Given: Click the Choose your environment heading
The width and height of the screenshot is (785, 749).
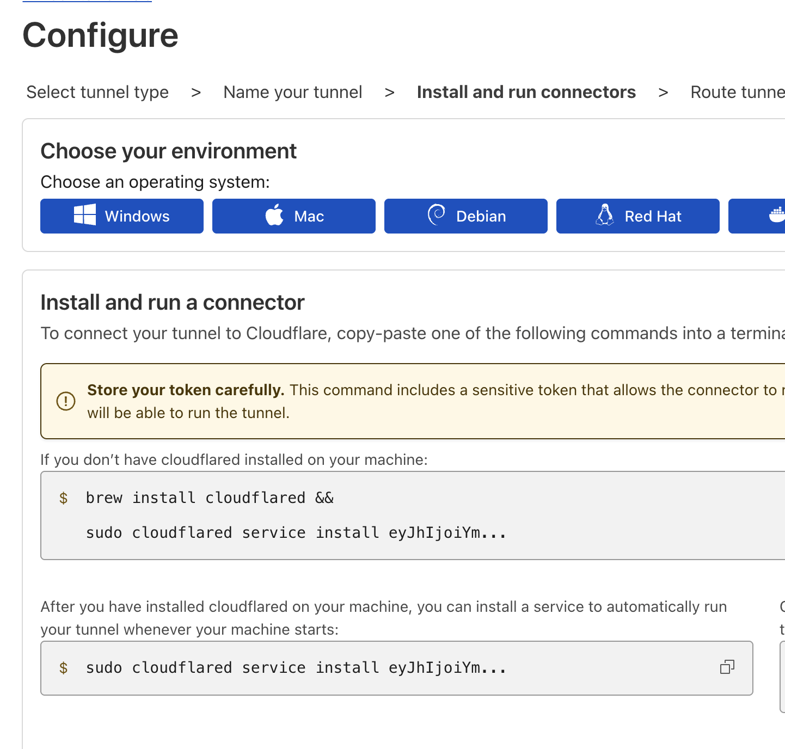Looking at the screenshot, I should click(169, 151).
